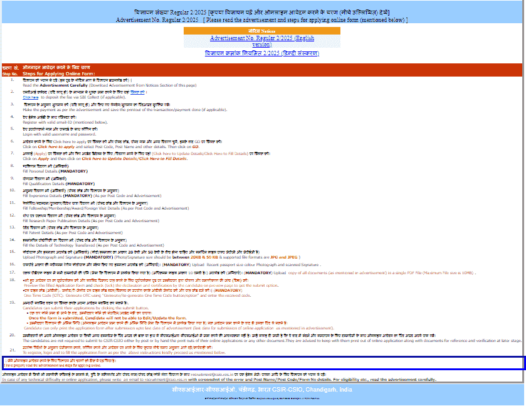Click the orange Notices header bar

(x=261, y=31)
